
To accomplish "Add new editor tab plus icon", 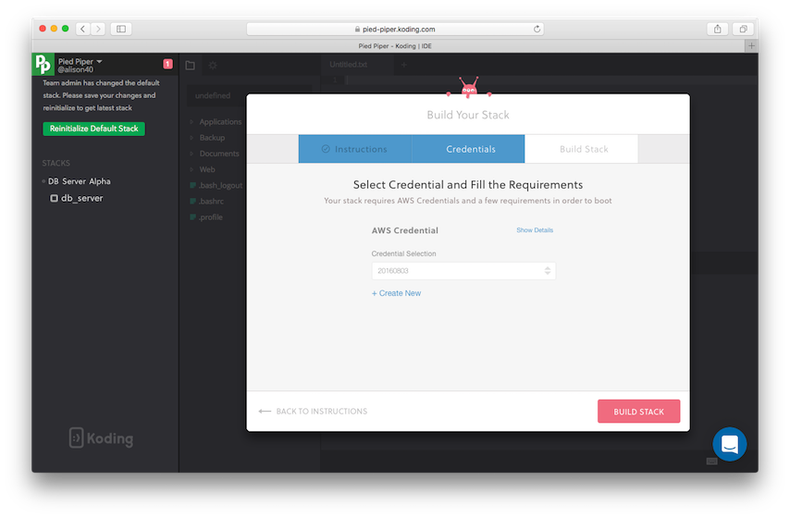I will click(x=403, y=65).
